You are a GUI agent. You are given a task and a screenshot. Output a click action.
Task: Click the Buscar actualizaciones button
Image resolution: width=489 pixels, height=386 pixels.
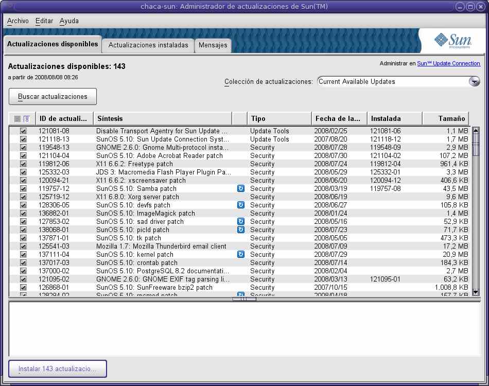(53, 97)
